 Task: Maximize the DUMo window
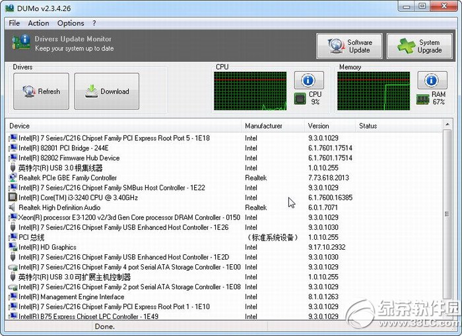pos(422,6)
